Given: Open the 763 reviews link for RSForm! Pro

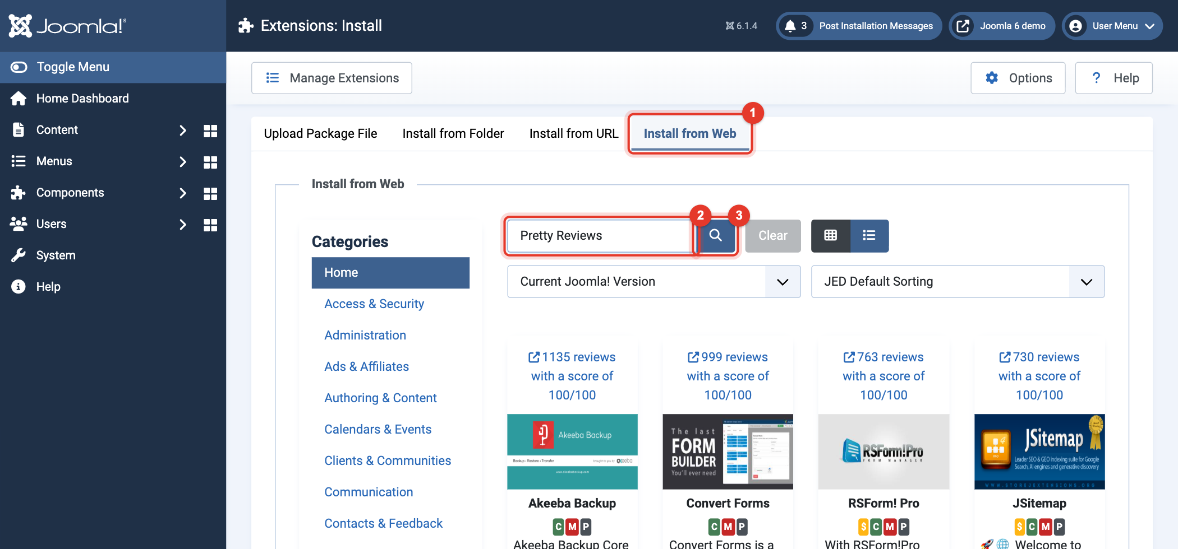Looking at the screenshot, I should point(883,376).
